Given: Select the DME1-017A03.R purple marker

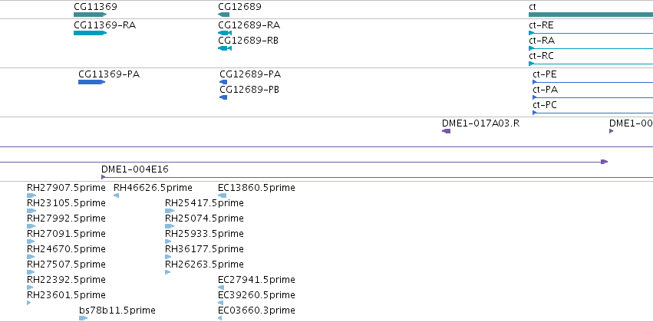Looking at the screenshot, I should coord(446,131).
